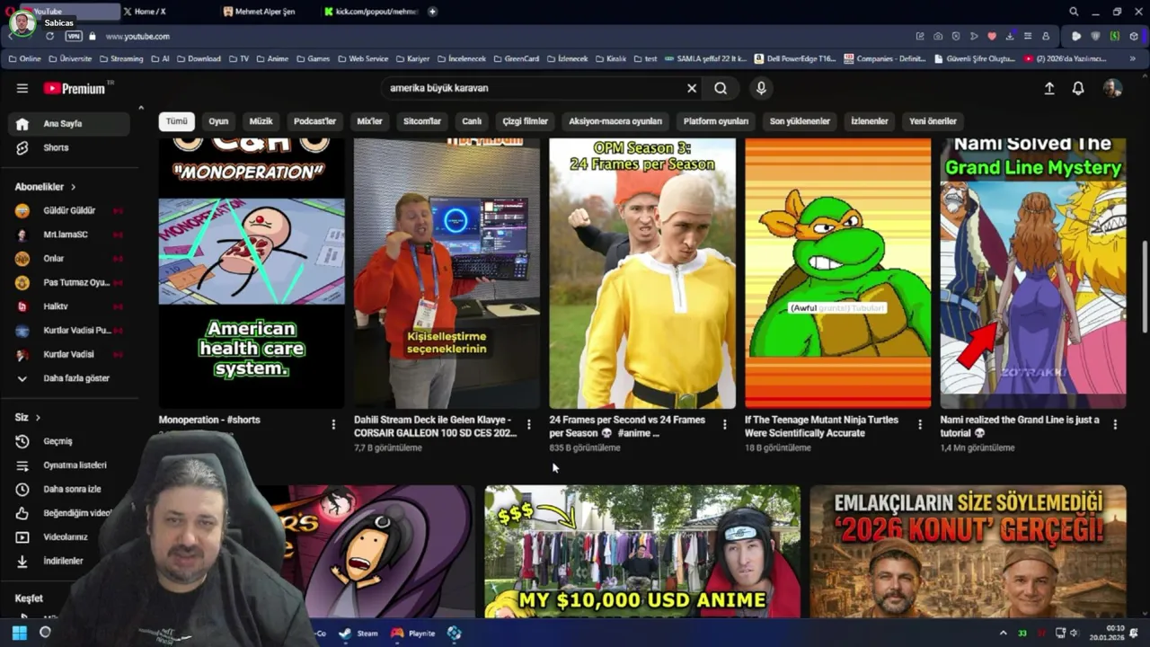
Task: Select the Podcast'ler filter chip
Action: [314, 121]
